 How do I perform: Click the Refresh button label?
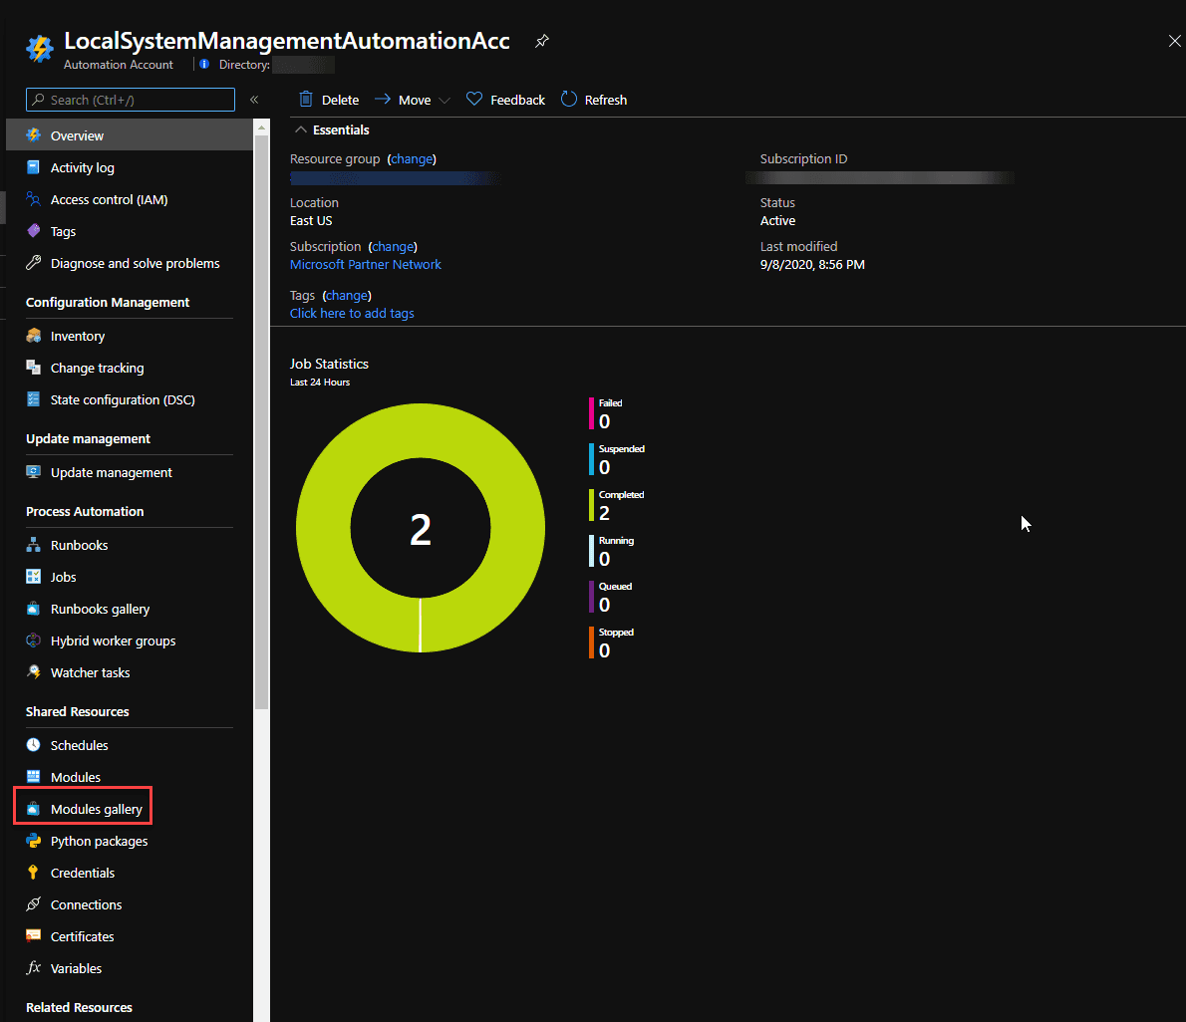click(x=606, y=100)
